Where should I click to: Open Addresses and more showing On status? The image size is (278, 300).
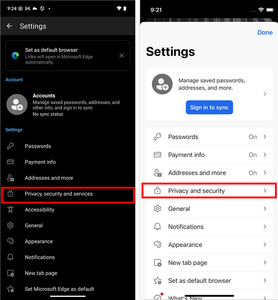coord(209,173)
